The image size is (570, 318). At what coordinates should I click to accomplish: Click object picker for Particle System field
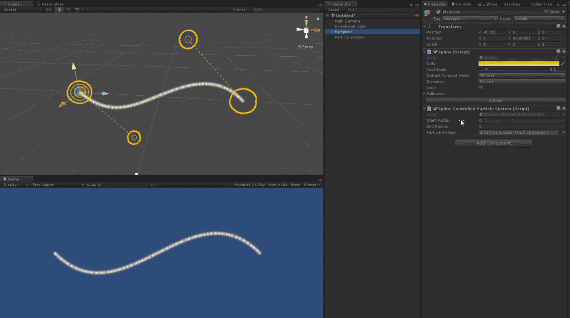563,132
